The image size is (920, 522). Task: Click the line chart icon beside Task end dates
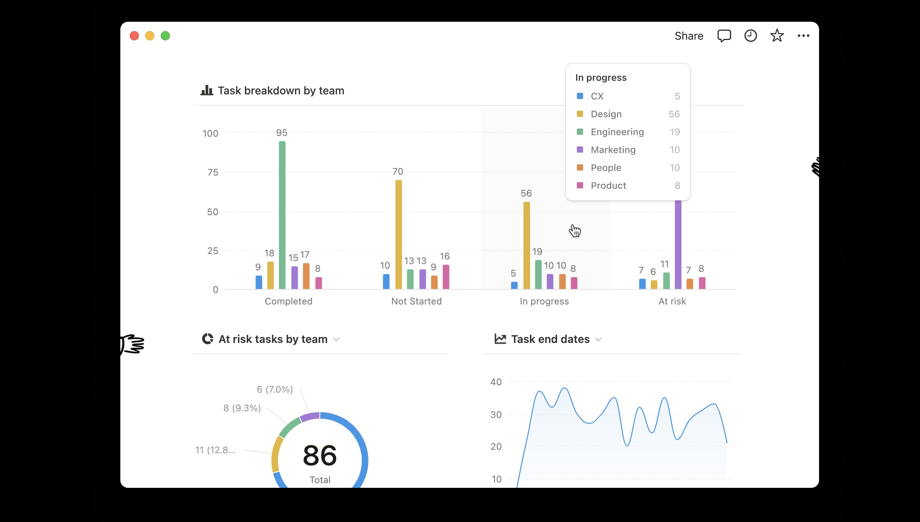pos(500,339)
